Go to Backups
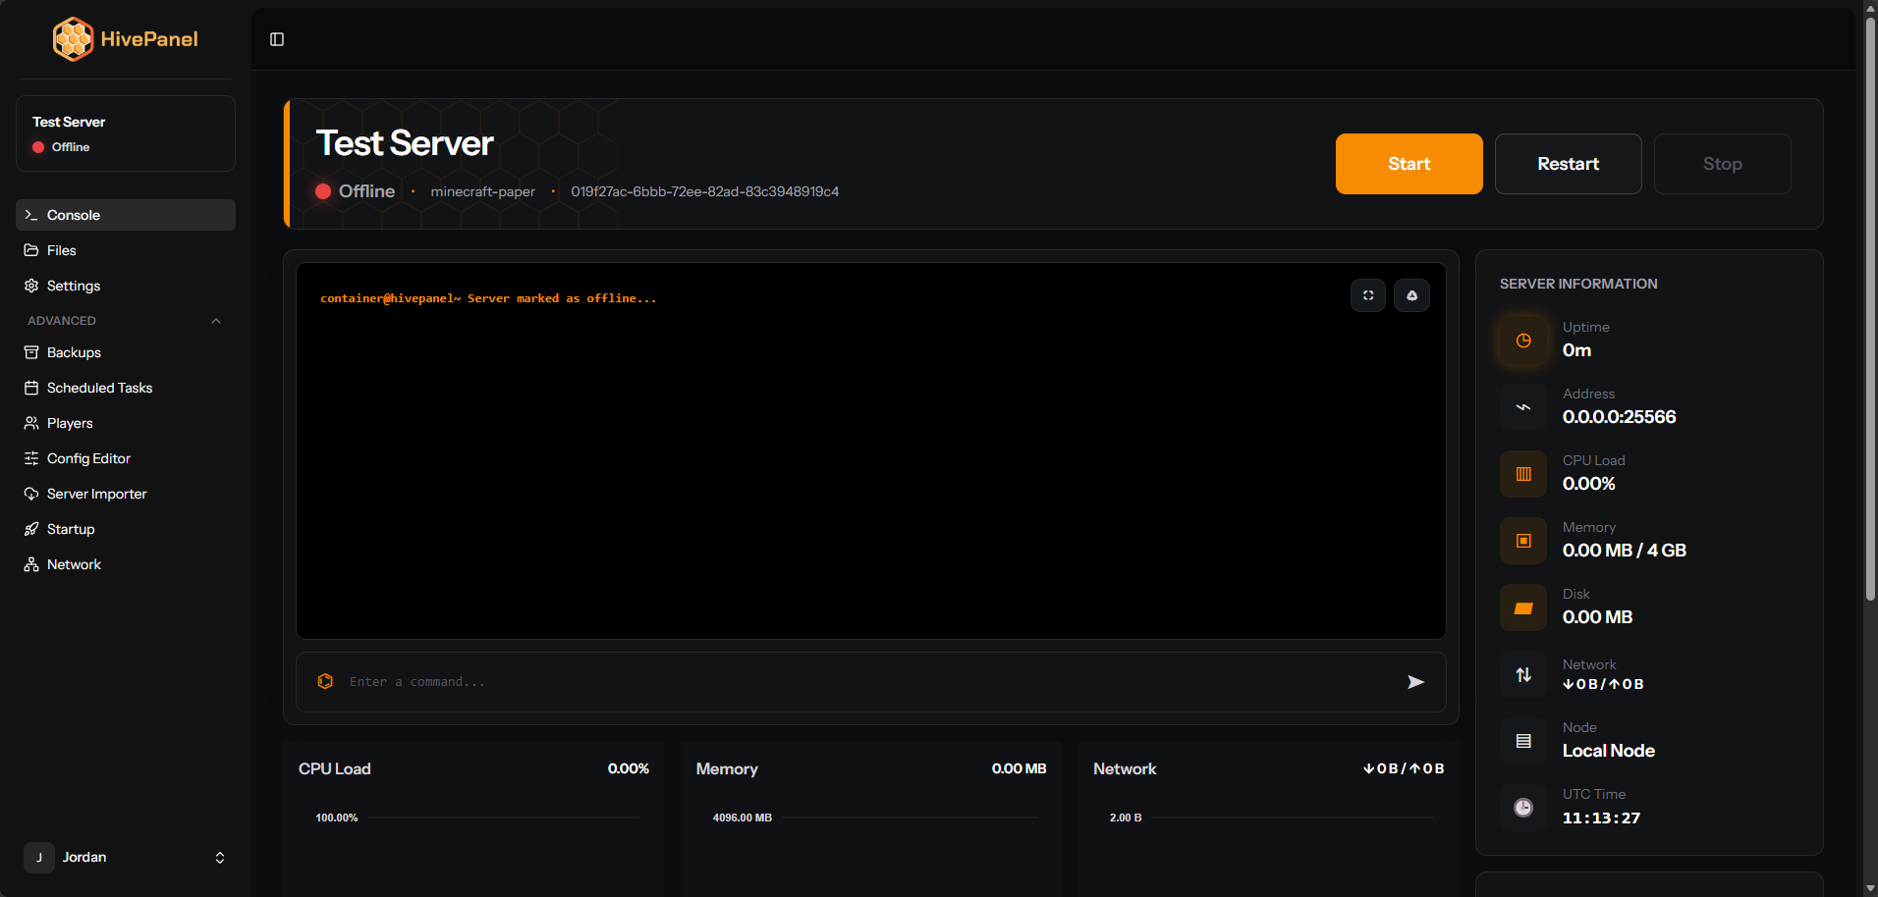 126,352
